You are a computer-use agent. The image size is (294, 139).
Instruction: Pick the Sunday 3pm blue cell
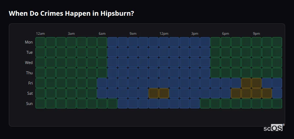pyautogui.click(x=195, y=104)
